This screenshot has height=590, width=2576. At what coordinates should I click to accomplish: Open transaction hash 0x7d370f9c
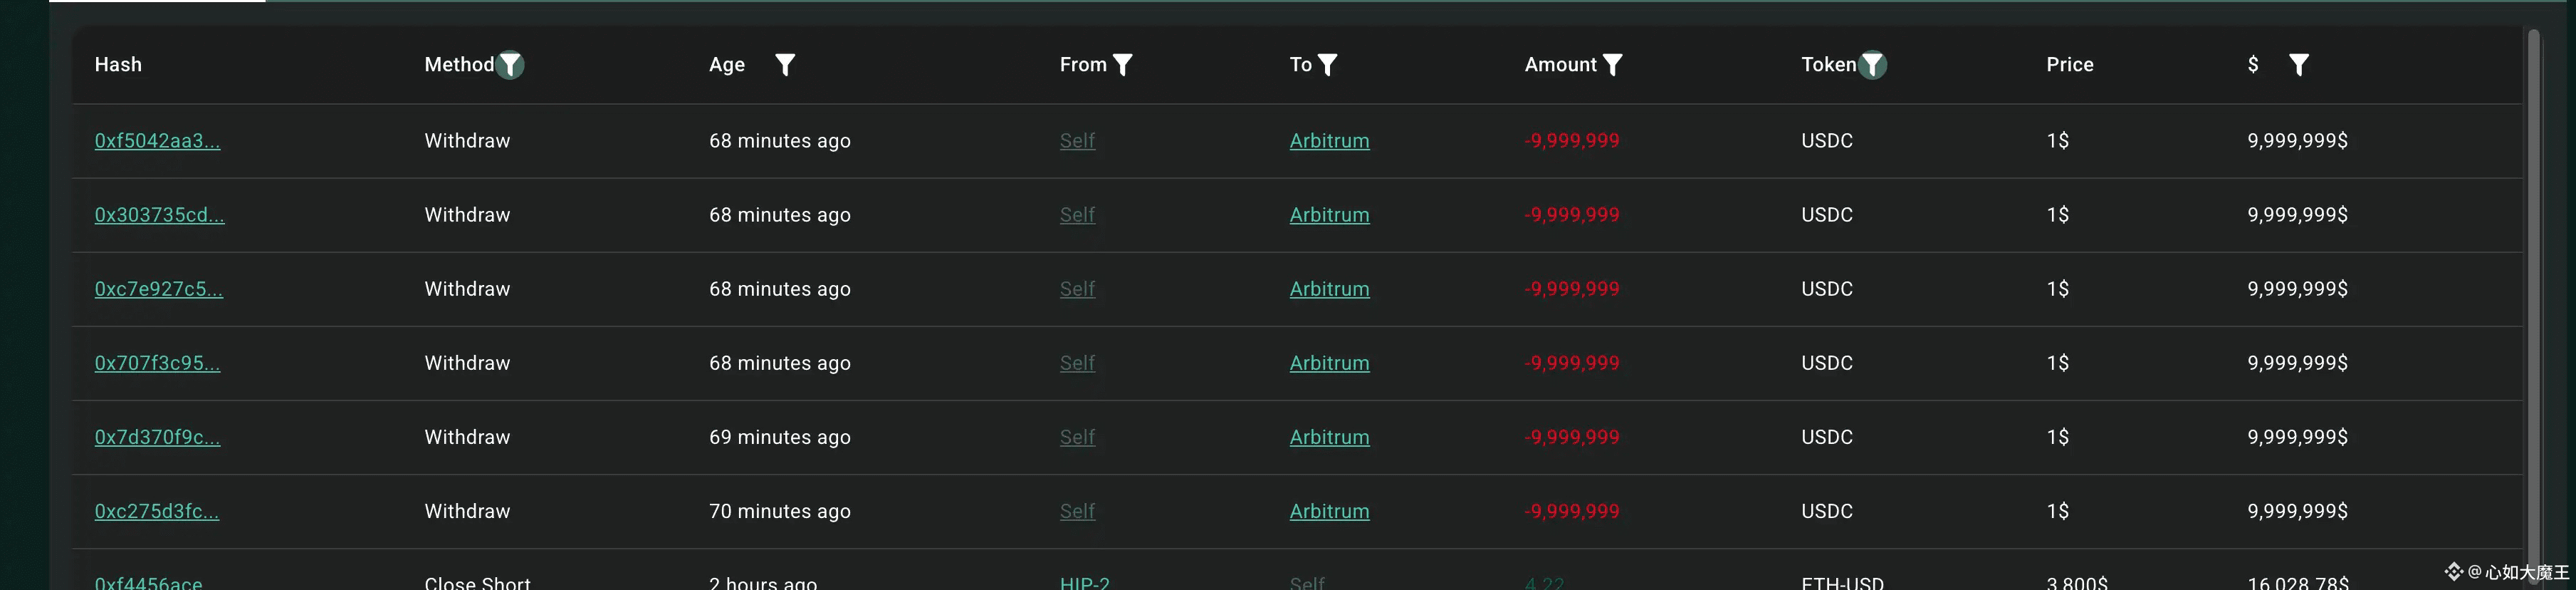(157, 437)
